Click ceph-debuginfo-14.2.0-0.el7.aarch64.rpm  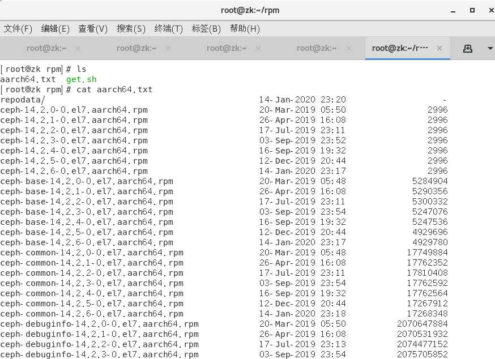point(100,324)
